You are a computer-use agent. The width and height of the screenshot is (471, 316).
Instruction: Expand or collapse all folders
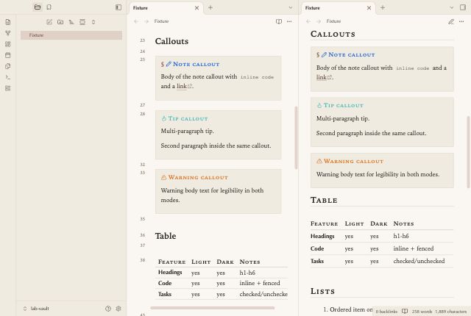[93, 22]
